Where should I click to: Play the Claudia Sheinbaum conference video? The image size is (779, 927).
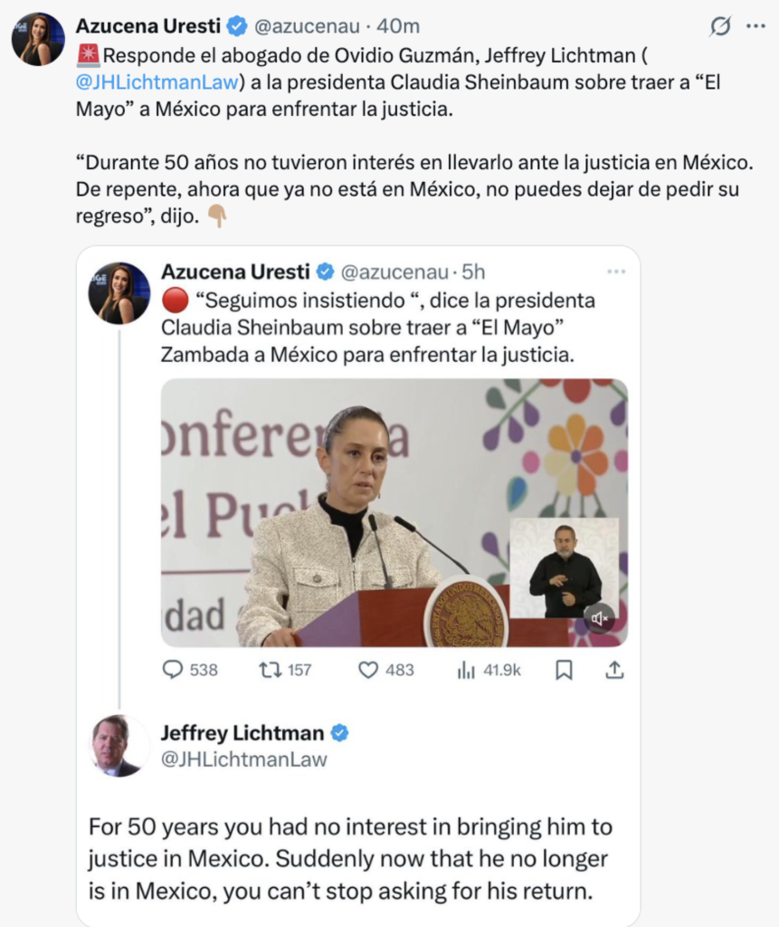362,511
